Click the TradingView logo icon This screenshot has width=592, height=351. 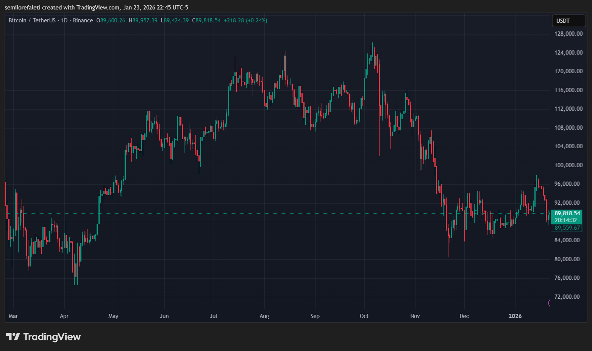14,337
